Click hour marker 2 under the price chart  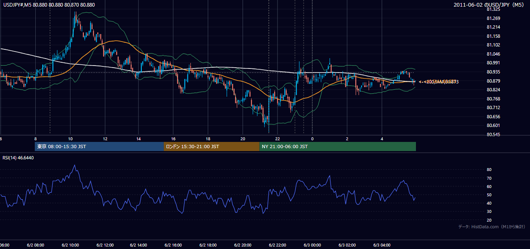[347, 139]
